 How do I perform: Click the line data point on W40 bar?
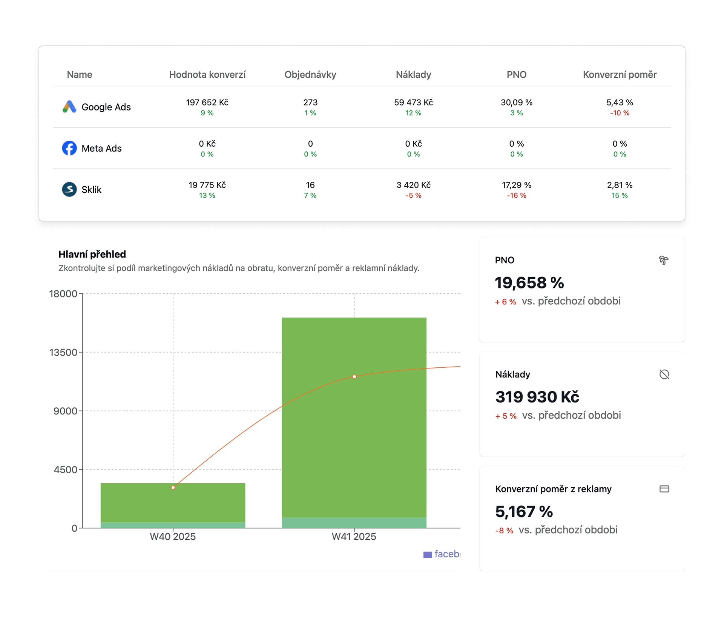pyautogui.click(x=173, y=487)
